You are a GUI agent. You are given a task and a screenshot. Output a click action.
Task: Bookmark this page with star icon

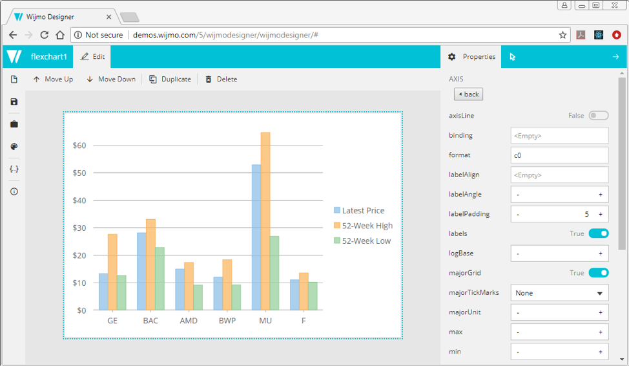point(563,35)
